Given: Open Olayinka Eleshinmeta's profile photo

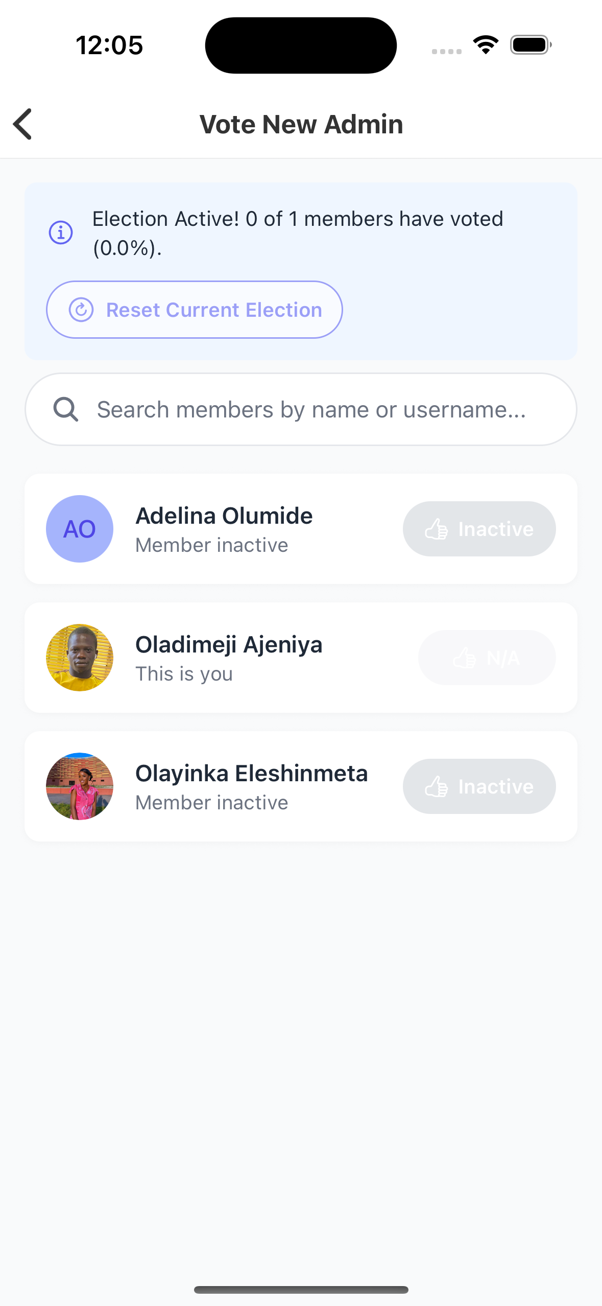Looking at the screenshot, I should click(80, 786).
